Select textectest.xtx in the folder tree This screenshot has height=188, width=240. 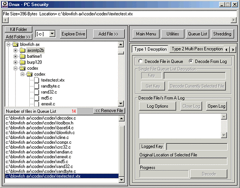pyautogui.click(x=53, y=80)
